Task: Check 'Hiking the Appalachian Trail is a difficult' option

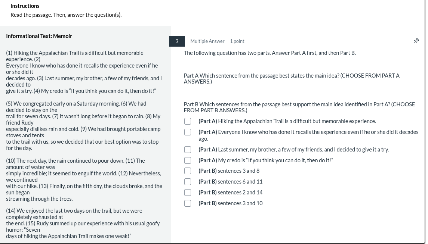Action: [x=188, y=121]
